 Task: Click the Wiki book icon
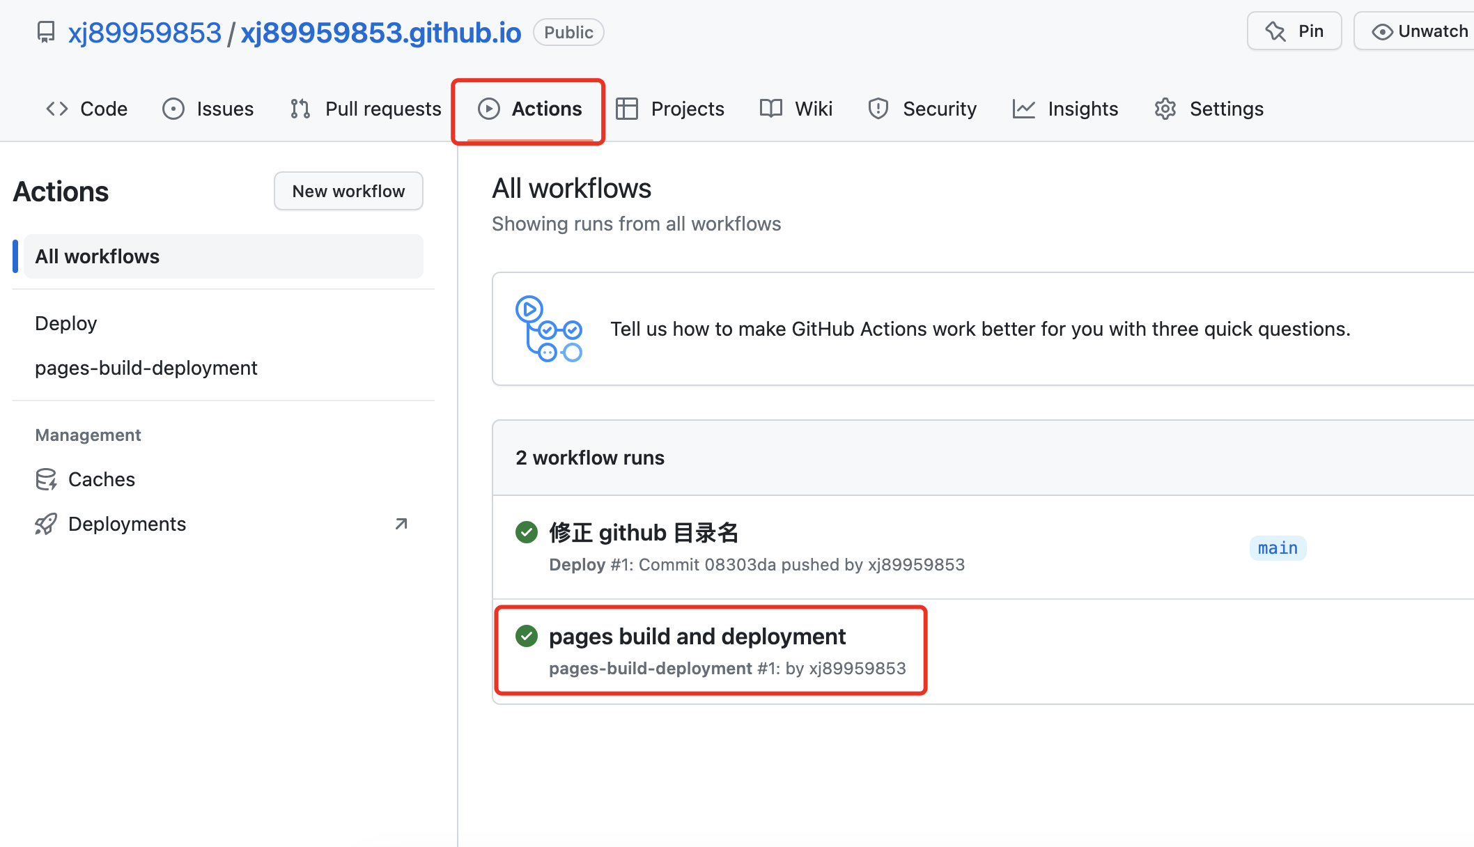771,109
